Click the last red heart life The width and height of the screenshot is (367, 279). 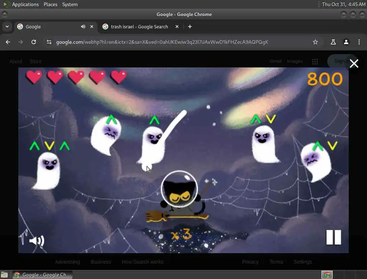pyautogui.click(x=118, y=77)
